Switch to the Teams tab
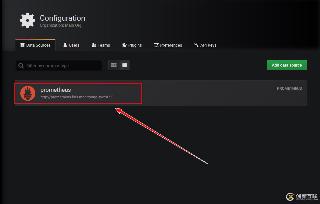The image size is (320, 204). (101, 45)
